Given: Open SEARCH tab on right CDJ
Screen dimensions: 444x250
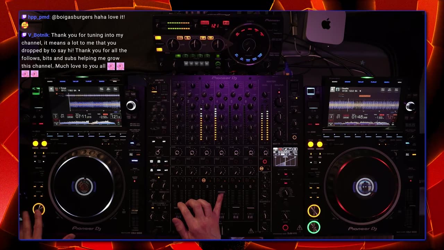Looking at the screenshot, I should tap(387, 82).
